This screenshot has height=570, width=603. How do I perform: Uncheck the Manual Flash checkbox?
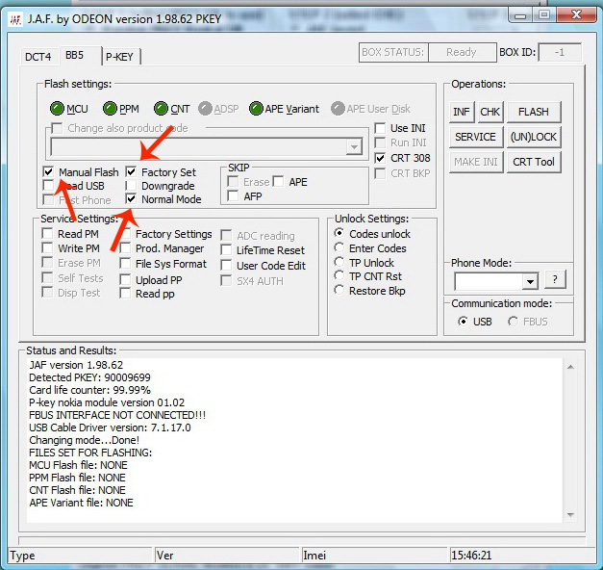point(48,171)
